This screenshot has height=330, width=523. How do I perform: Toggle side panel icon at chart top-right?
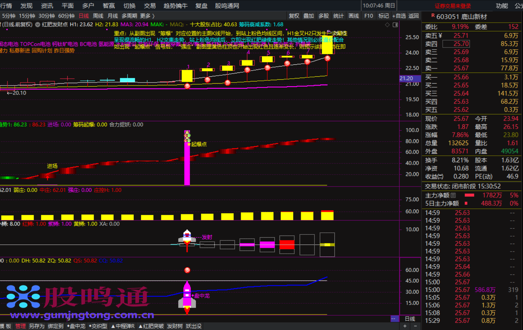pyautogui.click(x=395, y=25)
